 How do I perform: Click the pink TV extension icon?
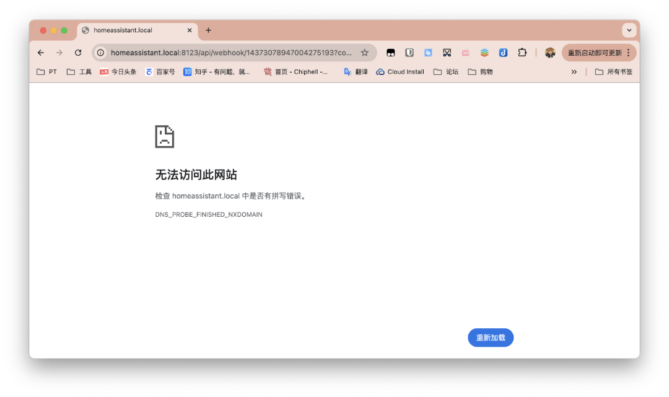(465, 53)
